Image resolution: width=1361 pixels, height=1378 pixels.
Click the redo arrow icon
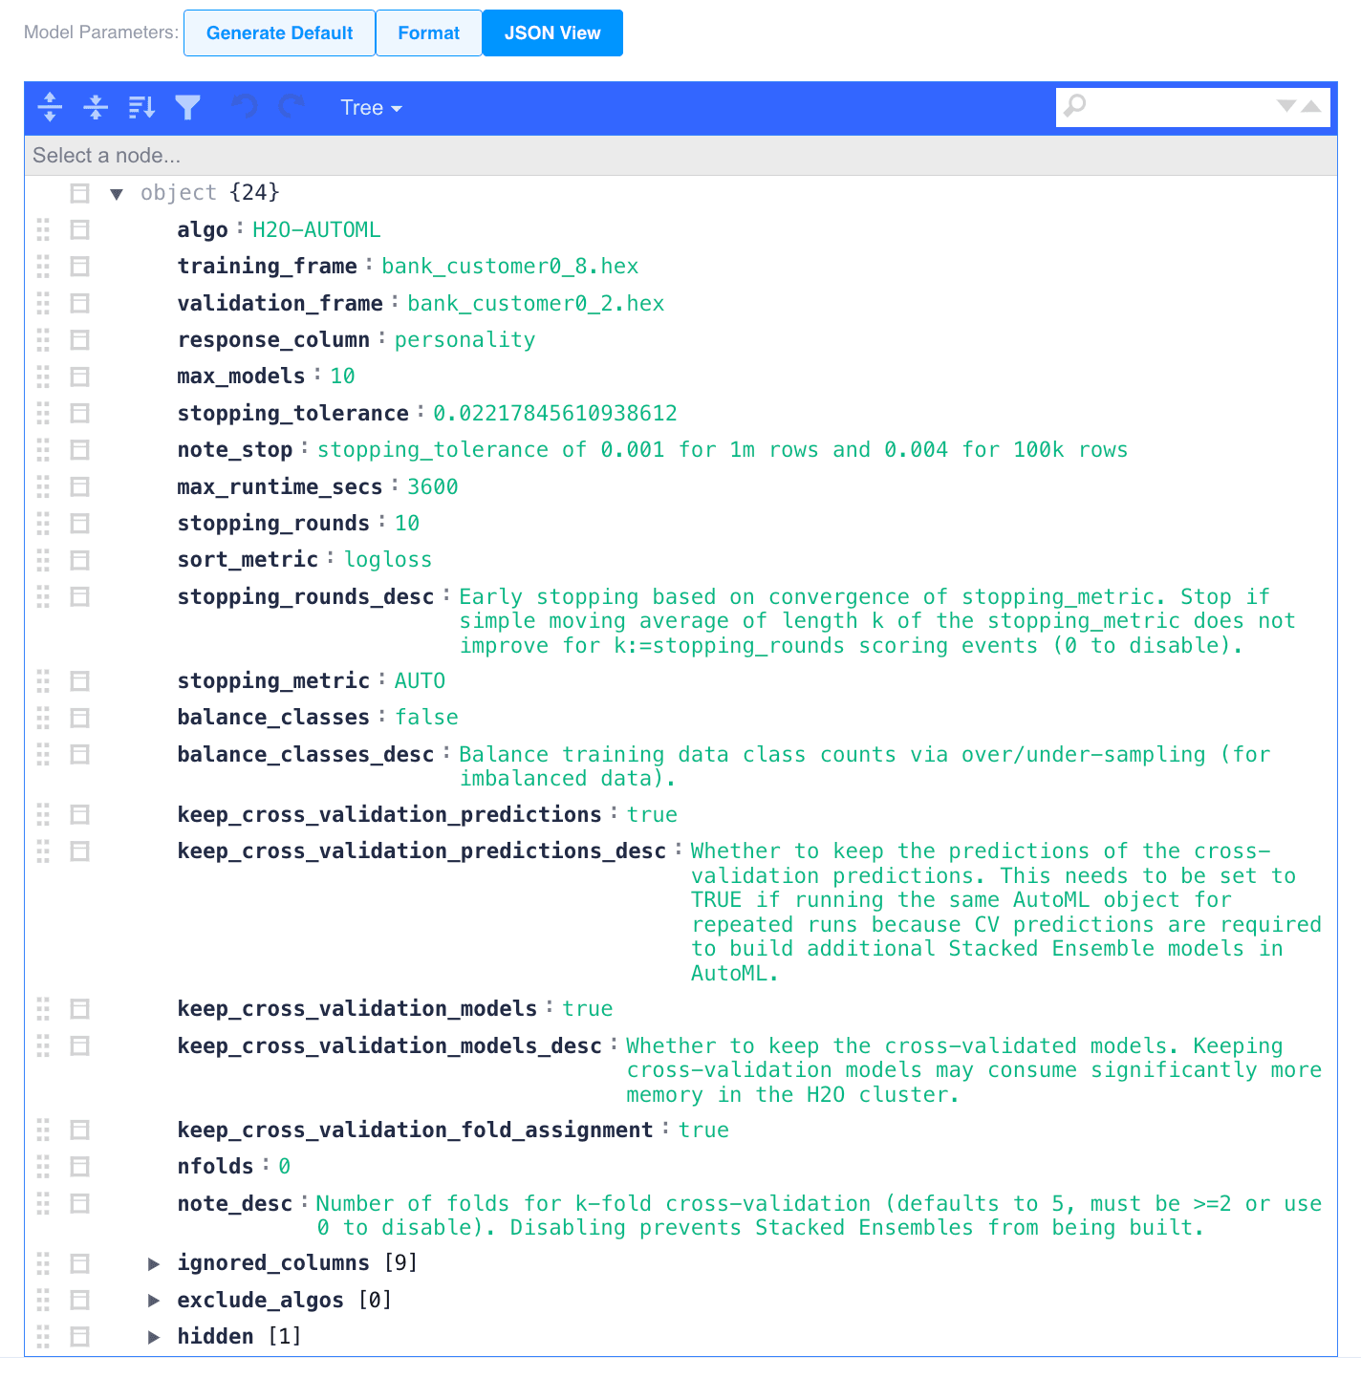[x=292, y=107]
